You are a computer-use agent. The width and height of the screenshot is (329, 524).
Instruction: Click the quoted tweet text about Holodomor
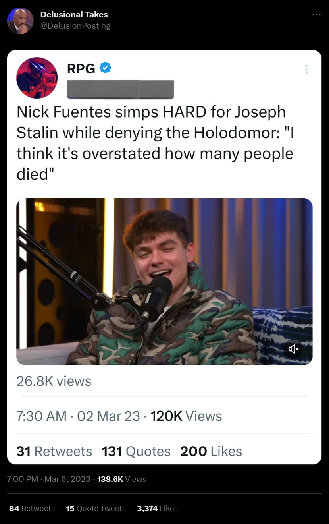point(155,143)
